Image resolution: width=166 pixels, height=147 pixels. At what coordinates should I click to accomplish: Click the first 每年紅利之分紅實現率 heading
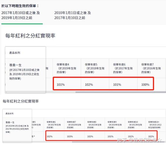click(x=30, y=36)
